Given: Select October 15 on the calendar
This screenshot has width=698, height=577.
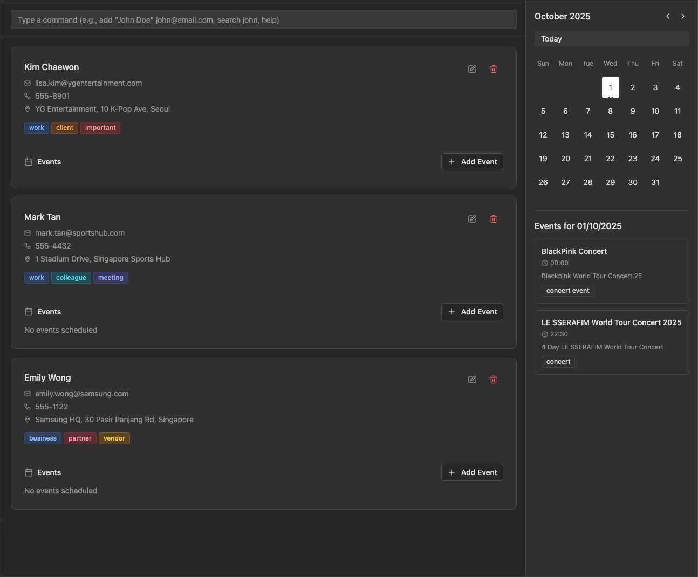Looking at the screenshot, I should (610, 135).
